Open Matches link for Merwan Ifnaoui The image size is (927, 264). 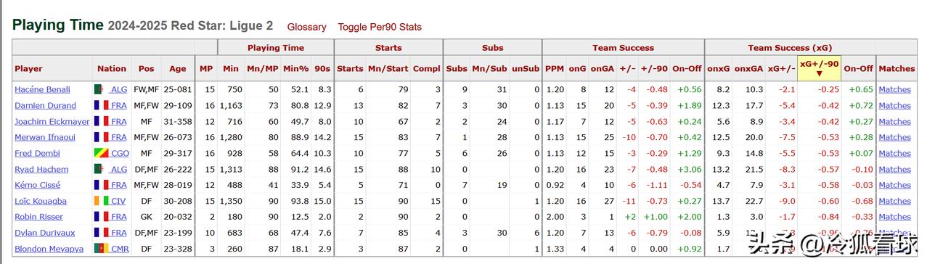click(894, 137)
